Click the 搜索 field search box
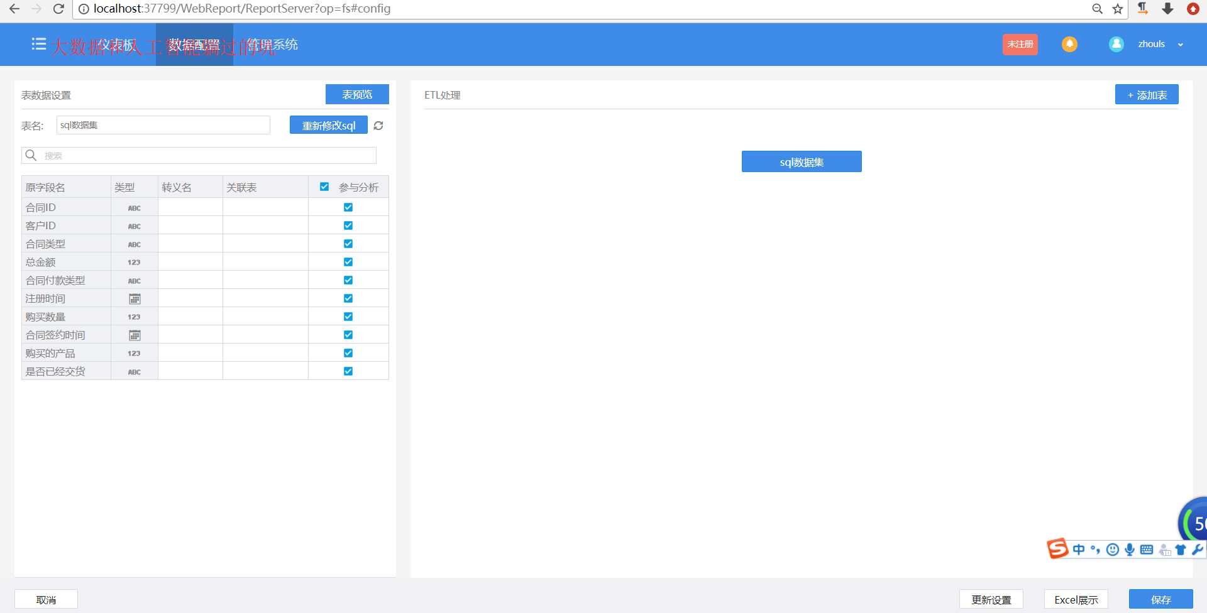1207x613 pixels. (x=199, y=155)
